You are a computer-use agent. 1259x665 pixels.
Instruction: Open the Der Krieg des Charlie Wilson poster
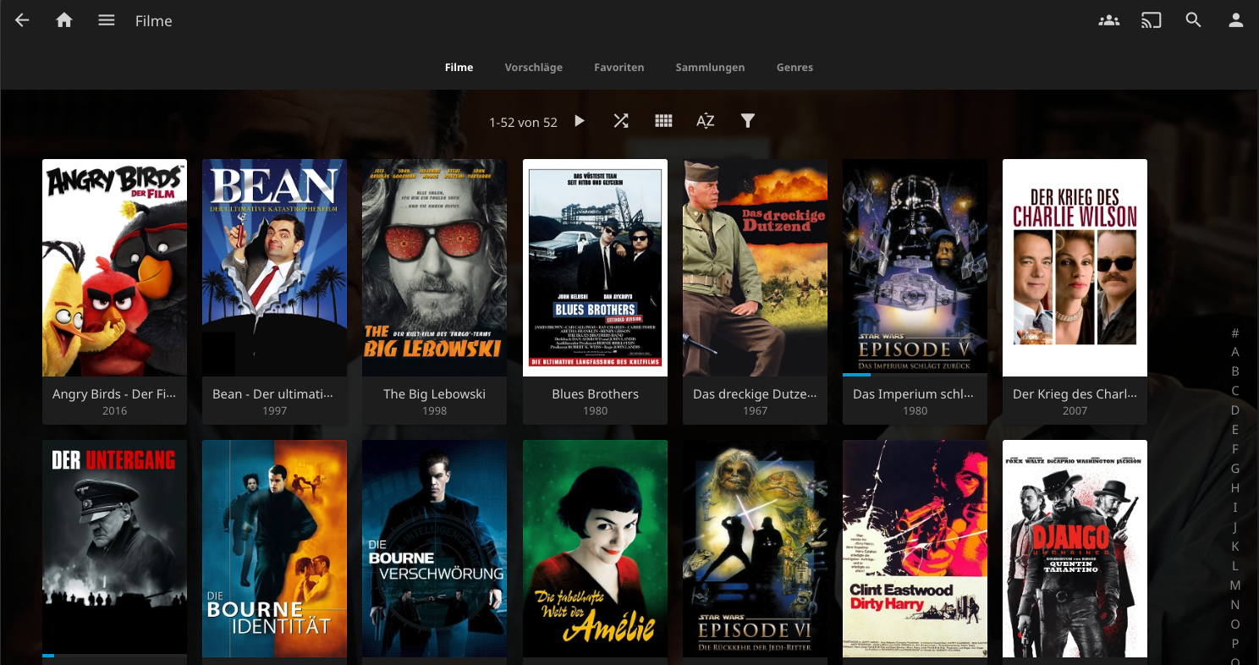tap(1075, 267)
